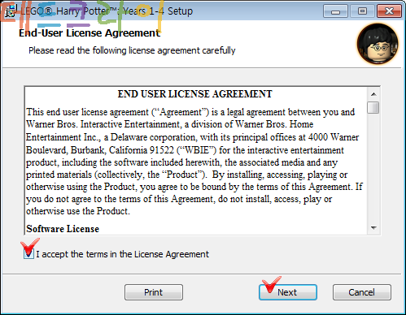Viewport: 406px width, 315px height.
Task: Click the license scrollbar down arrow
Action: point(373,228)
